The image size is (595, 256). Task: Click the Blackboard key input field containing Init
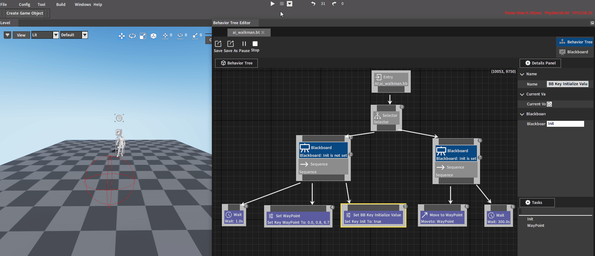(x=565, y=124)
